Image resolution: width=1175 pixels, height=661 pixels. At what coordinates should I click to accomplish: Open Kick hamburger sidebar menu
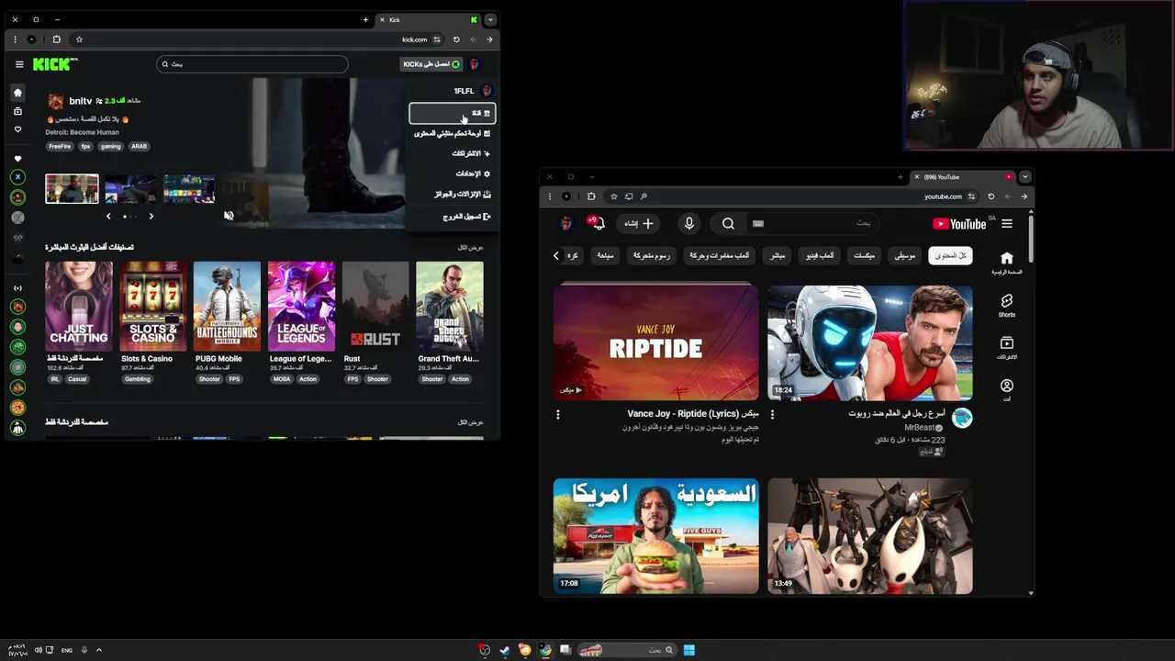pyautogui.click(x=19, y=64)
